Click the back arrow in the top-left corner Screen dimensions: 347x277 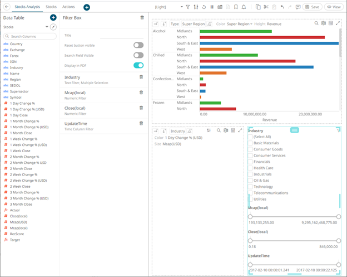click(5, 7)
